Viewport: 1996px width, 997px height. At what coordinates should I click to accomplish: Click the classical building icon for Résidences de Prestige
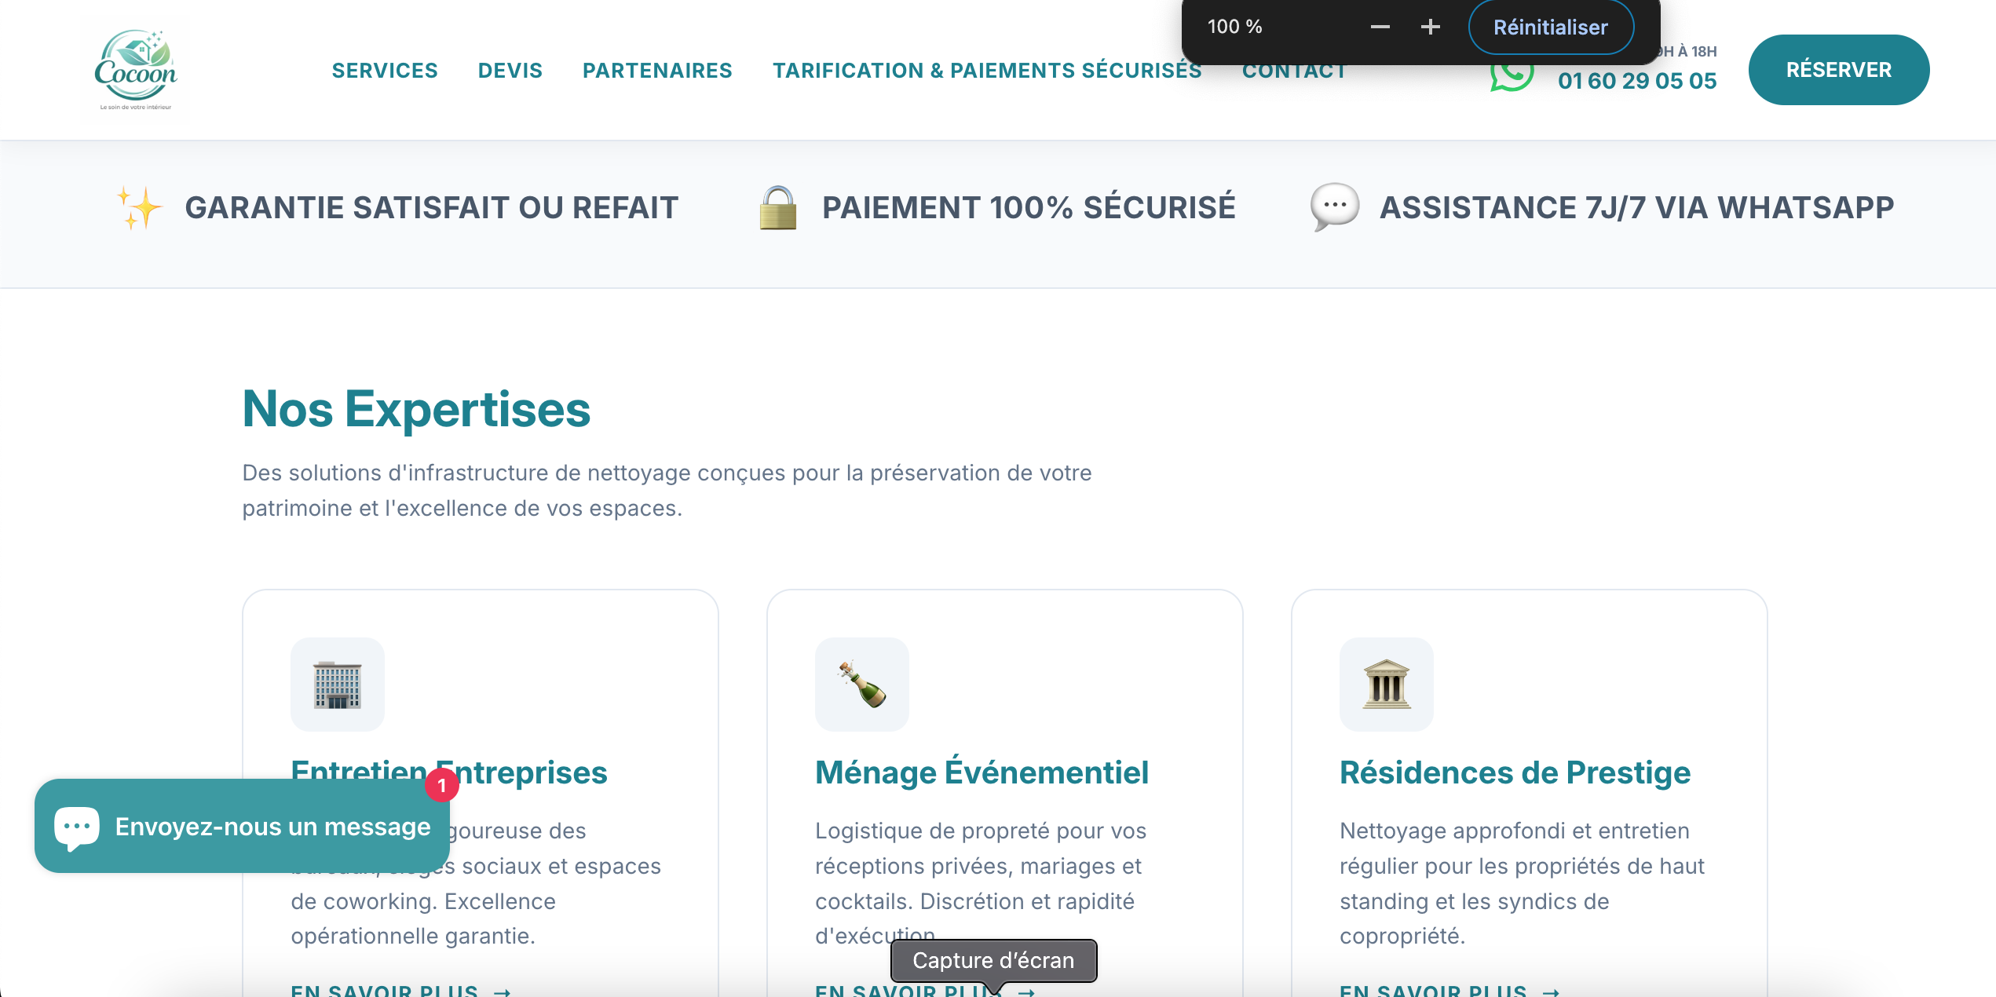click(1386, 685)
